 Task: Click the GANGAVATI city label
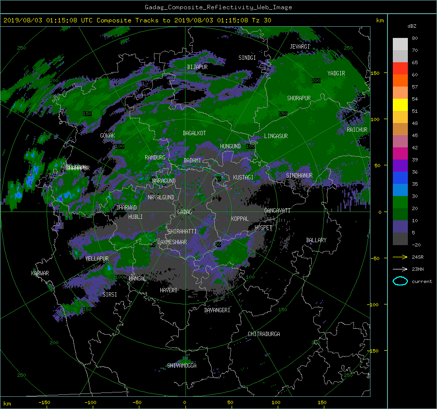click(x=277, y=210)
